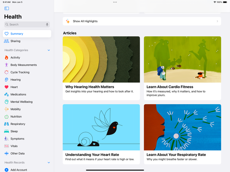Collapse the Health Records section

click(49, 163)
